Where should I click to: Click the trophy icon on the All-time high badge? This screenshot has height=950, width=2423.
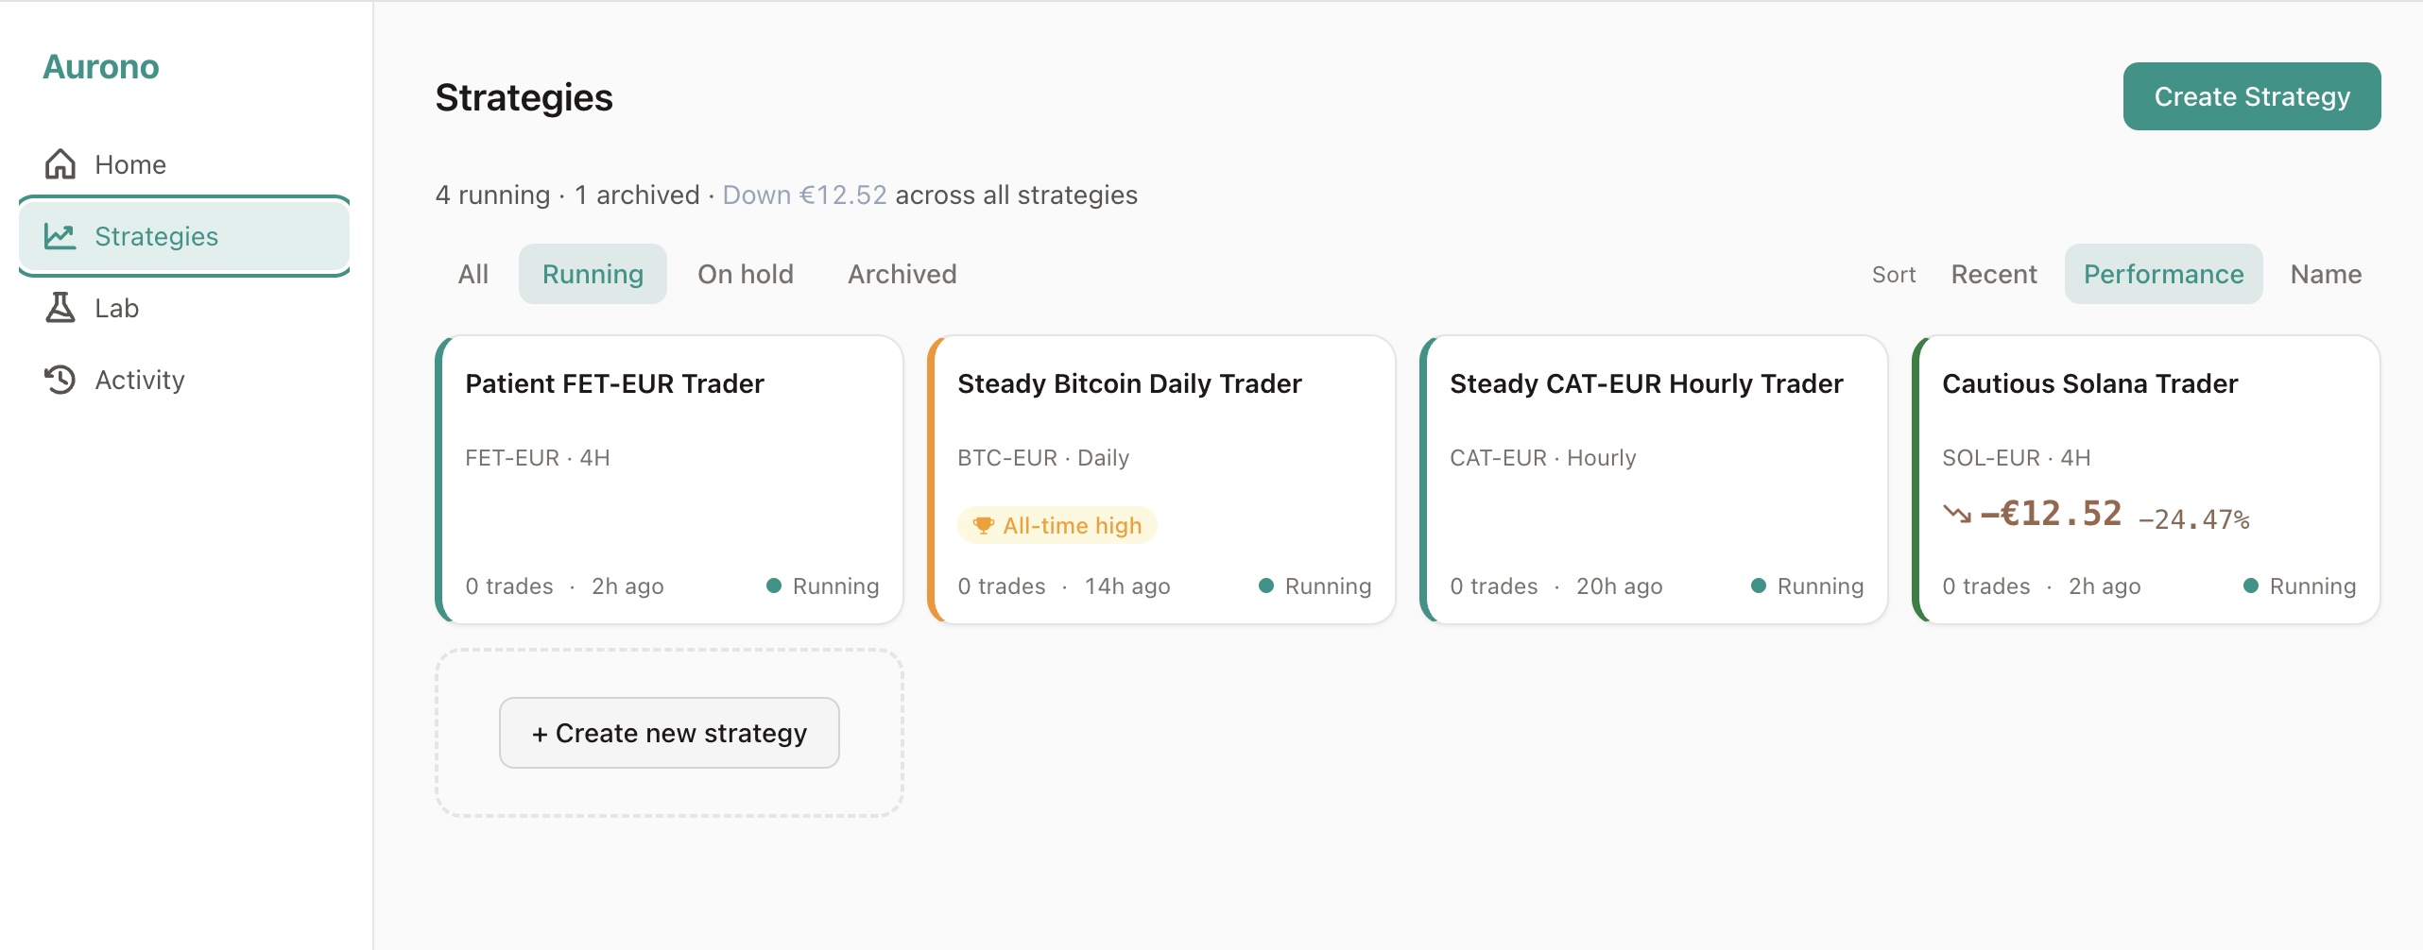click(x=984, y=525)
